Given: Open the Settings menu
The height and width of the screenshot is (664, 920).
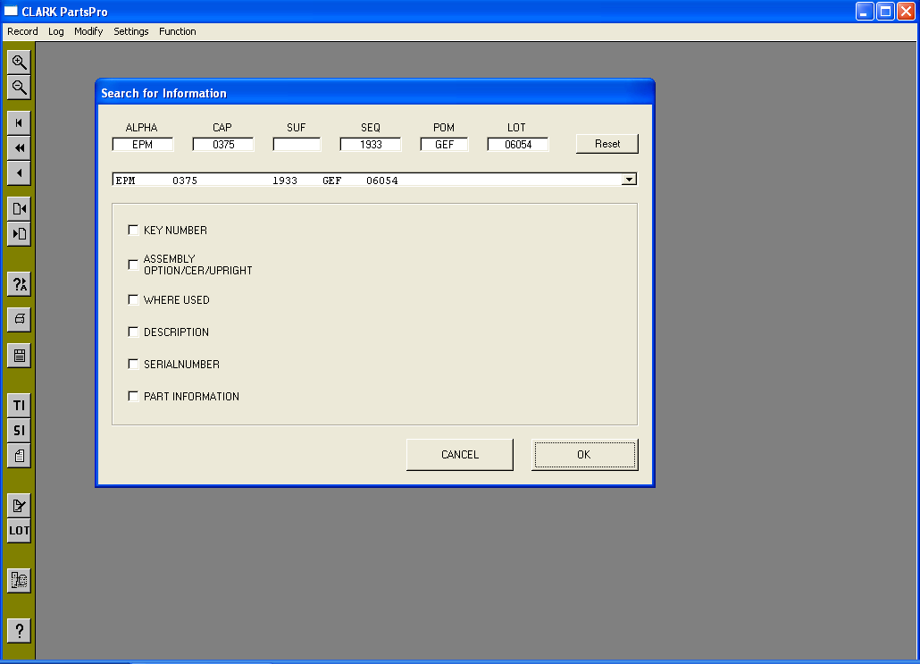Looking at the screenshot, I should (130, 31).
